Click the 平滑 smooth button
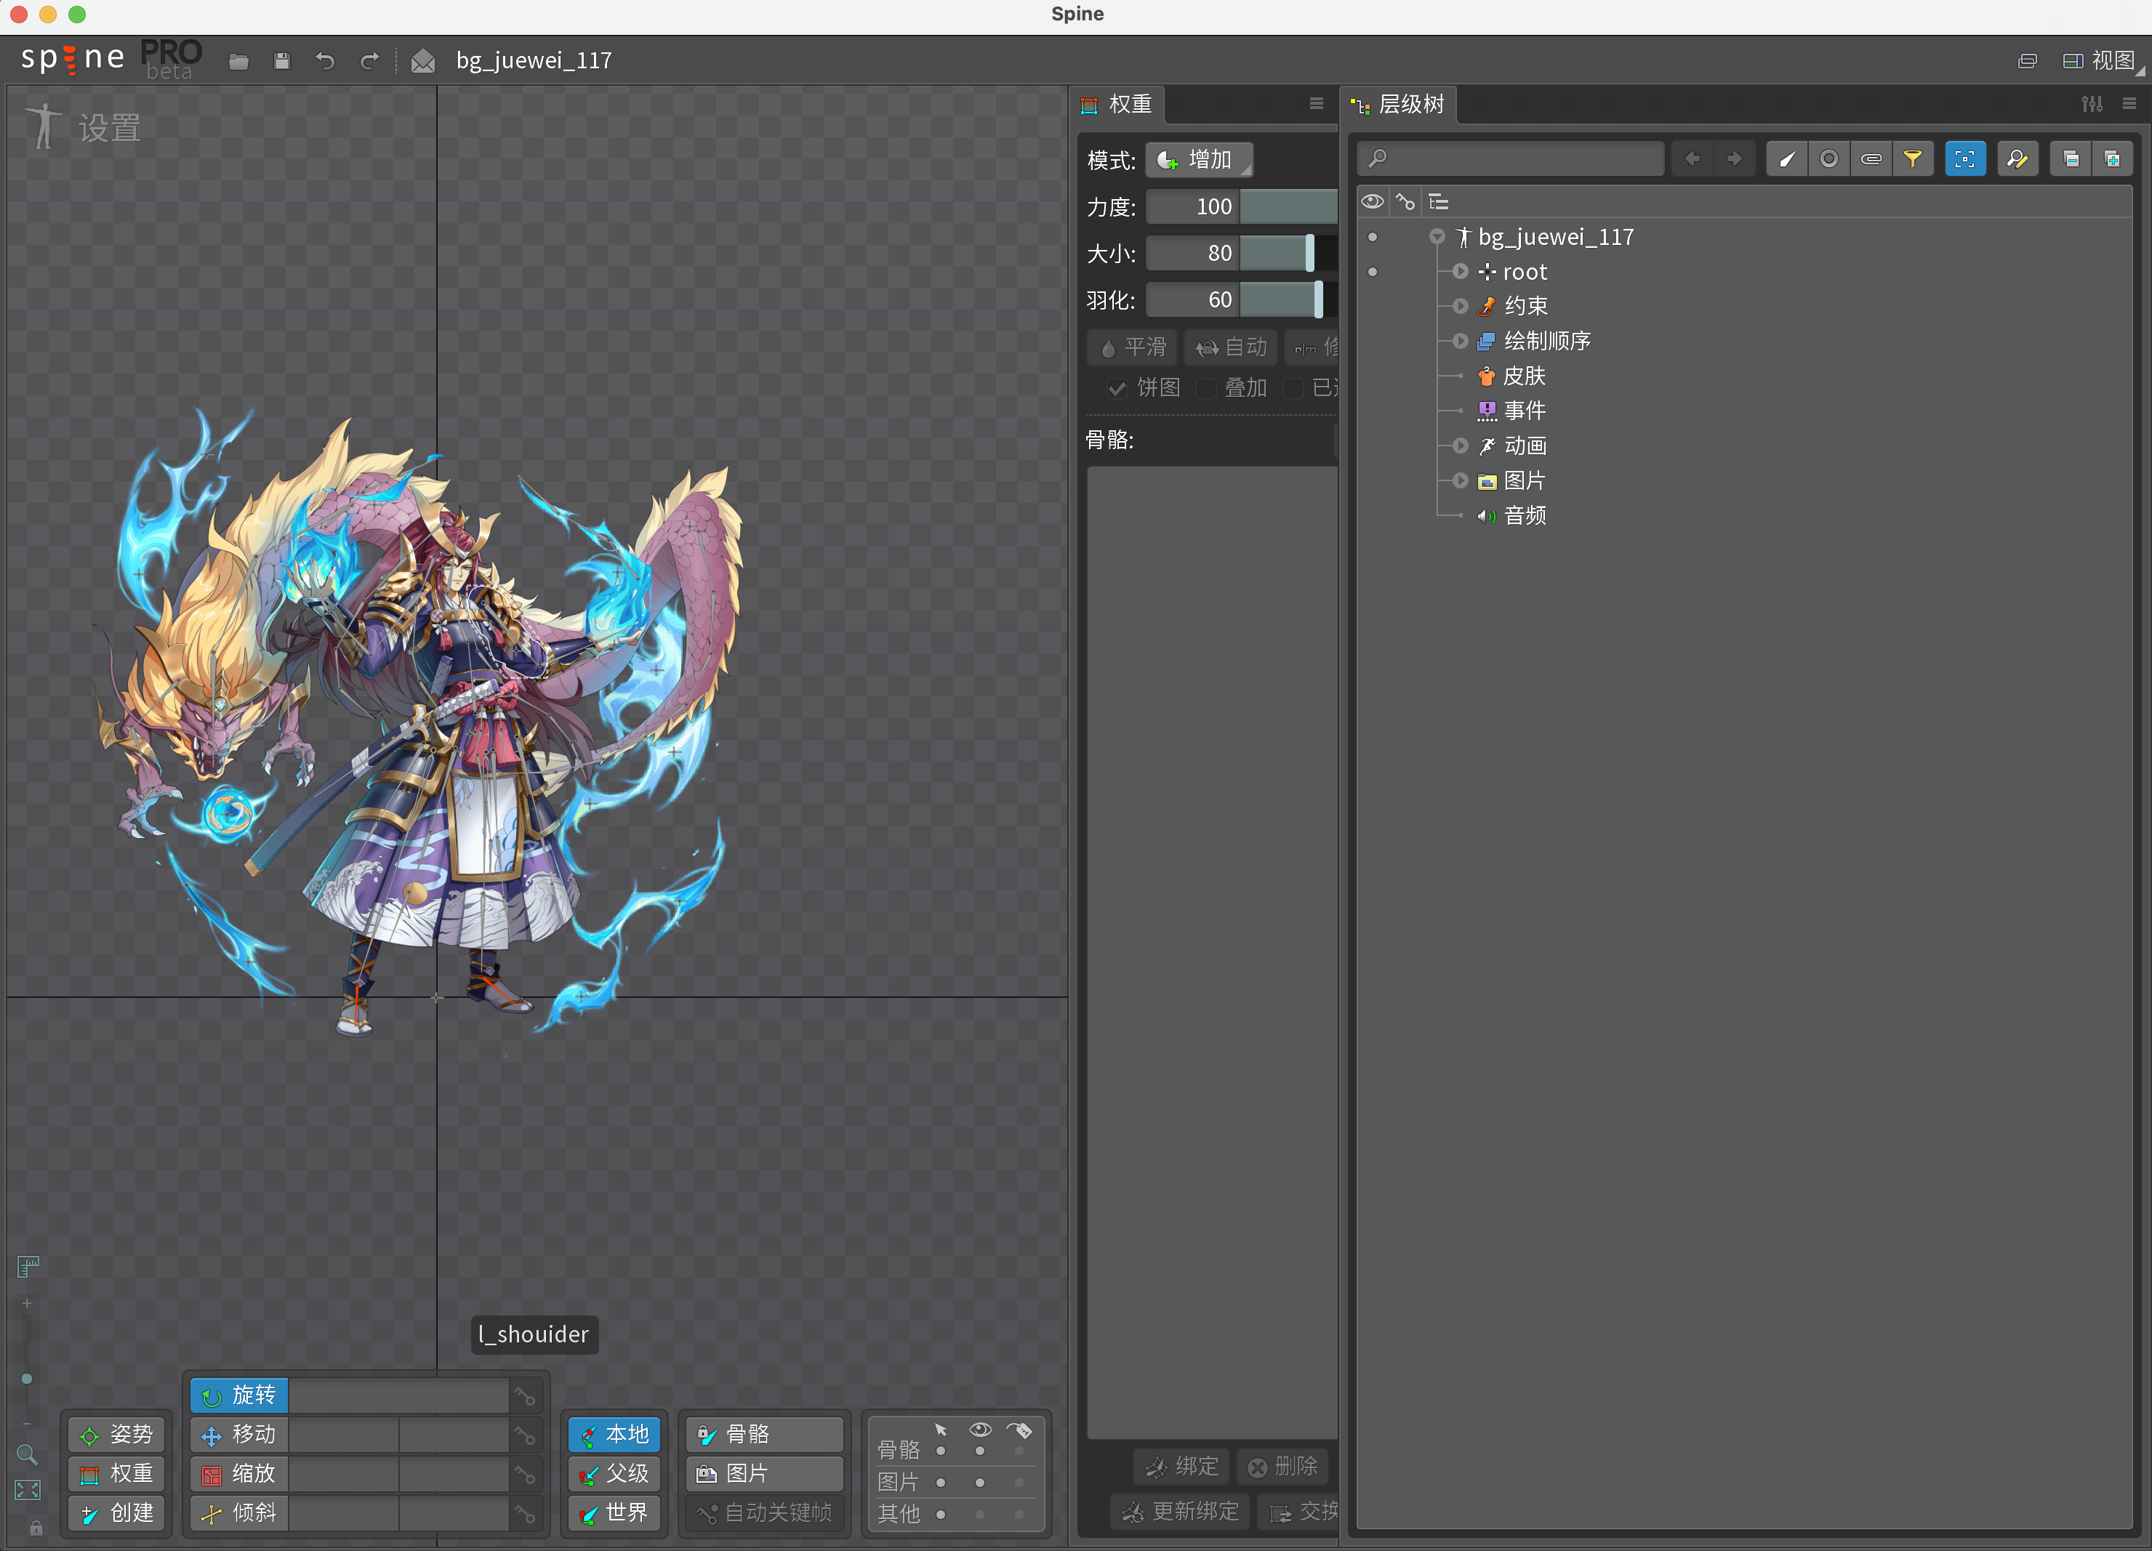2152x1551 pixels. click(x=1132, y=347)
